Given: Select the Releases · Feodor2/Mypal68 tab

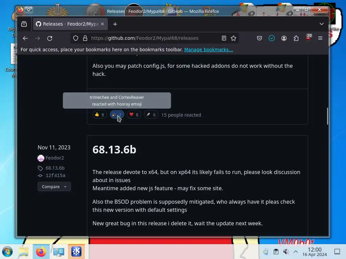Looking at the screenshot, I should [x=70, y=24].
